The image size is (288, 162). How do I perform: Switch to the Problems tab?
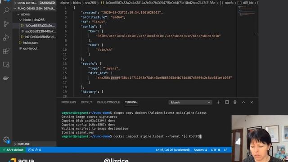[68, 102]
